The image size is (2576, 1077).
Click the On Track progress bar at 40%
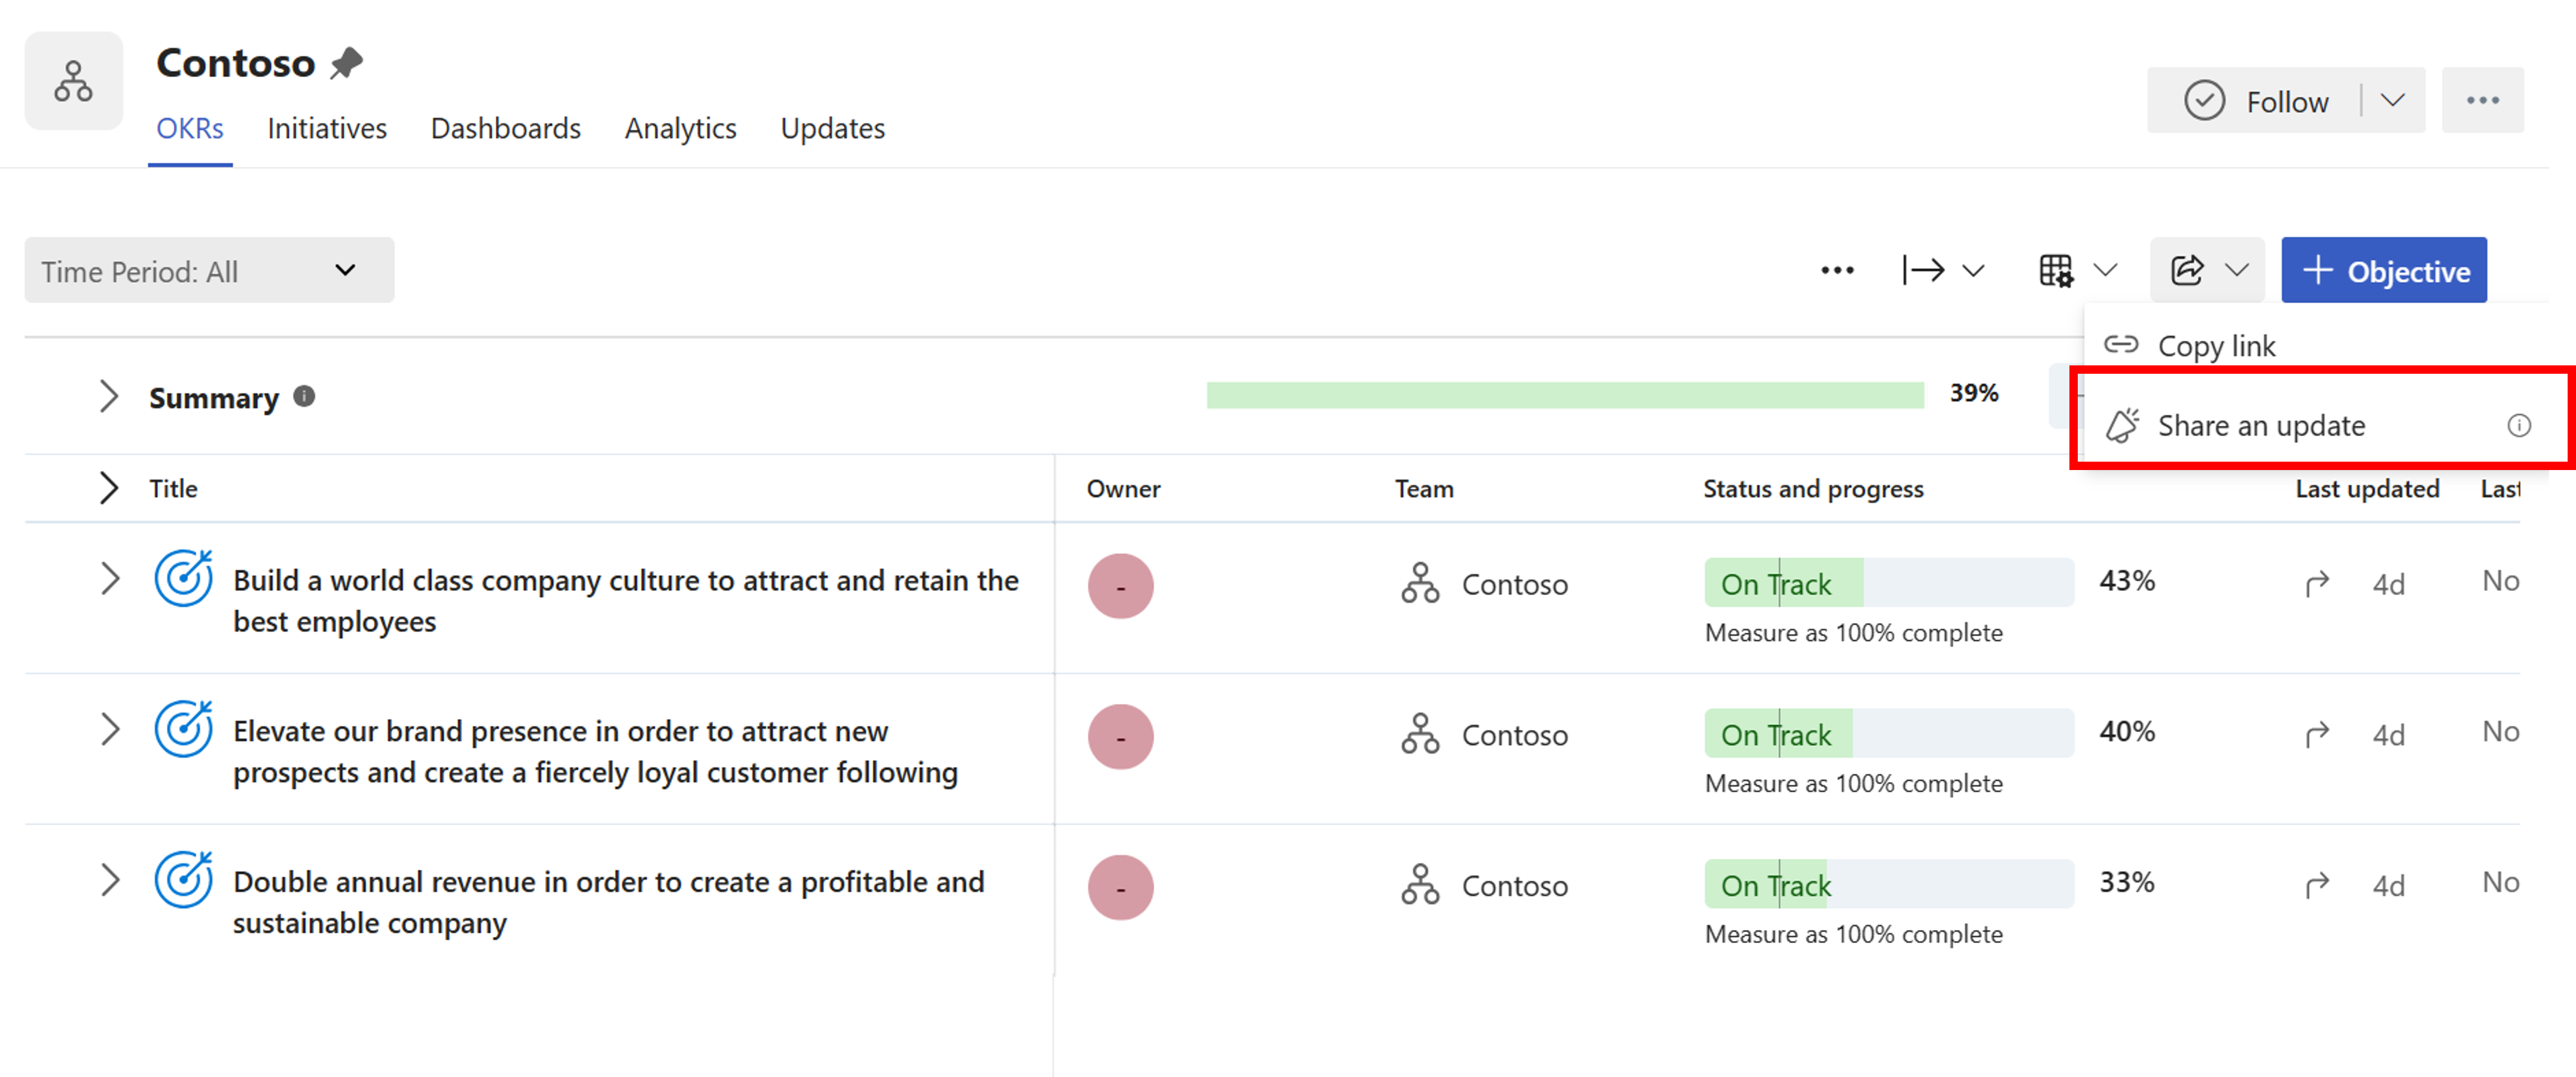click(1889, 734)
